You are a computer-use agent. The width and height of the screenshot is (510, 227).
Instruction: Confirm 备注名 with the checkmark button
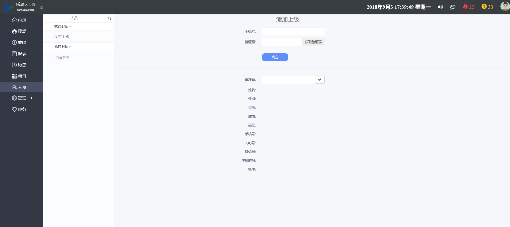[x=320, y=80]
